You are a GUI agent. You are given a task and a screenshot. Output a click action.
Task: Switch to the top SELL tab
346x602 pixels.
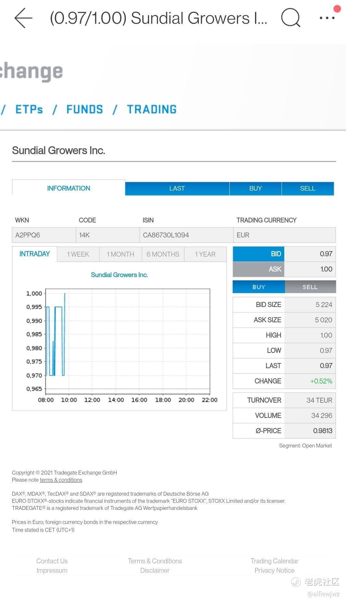[x=308, y=188]
